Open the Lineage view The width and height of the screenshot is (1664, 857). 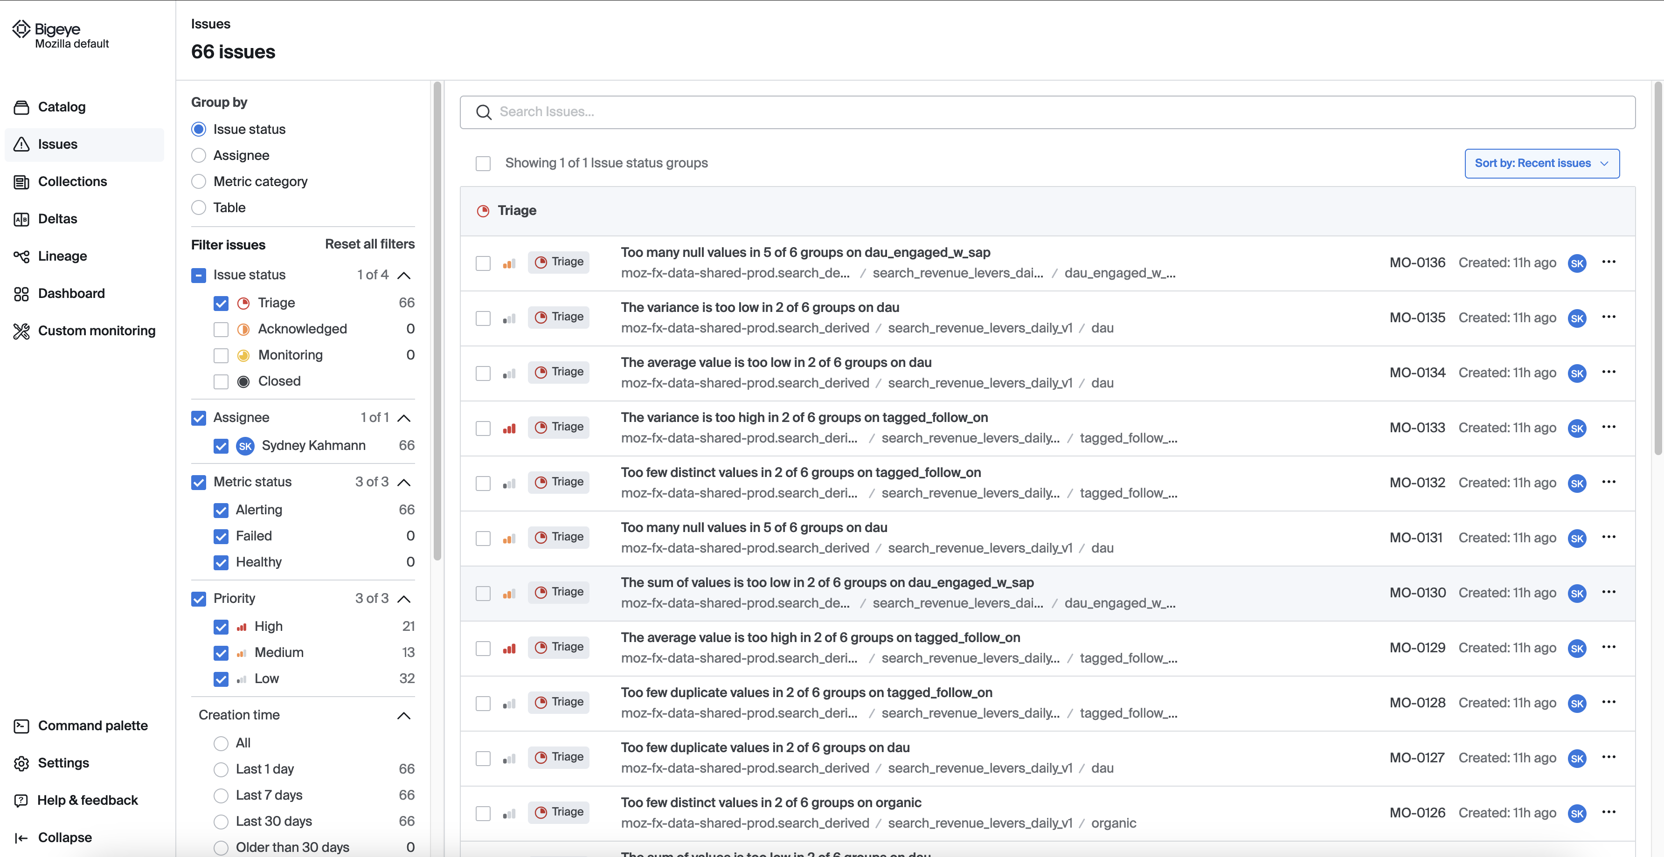[62, 256]
